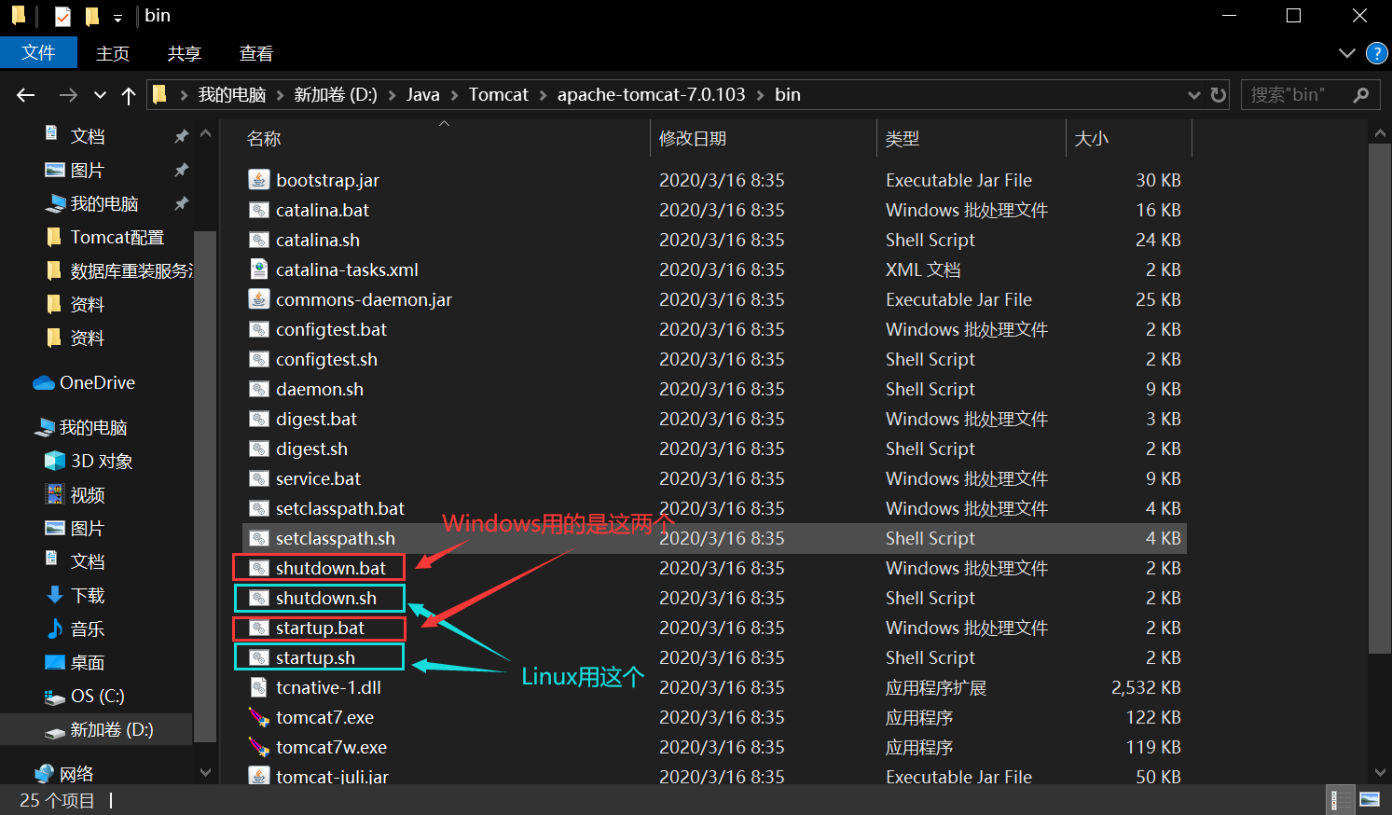Expand the ribbon with the chevron
Screen dimensions: 1392x815
click(x=1346, y=53)
